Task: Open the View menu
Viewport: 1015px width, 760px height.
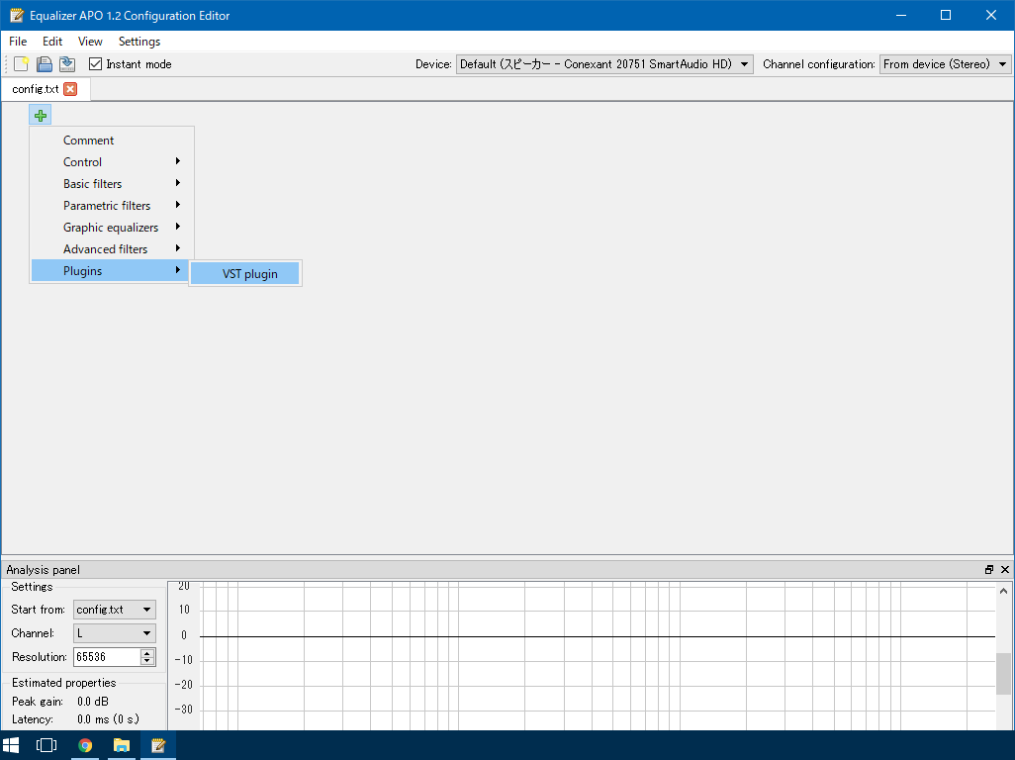Action: click(90, 42)
